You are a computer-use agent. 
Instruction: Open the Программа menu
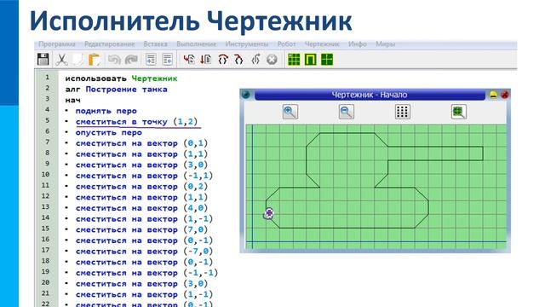pos(57,44)
